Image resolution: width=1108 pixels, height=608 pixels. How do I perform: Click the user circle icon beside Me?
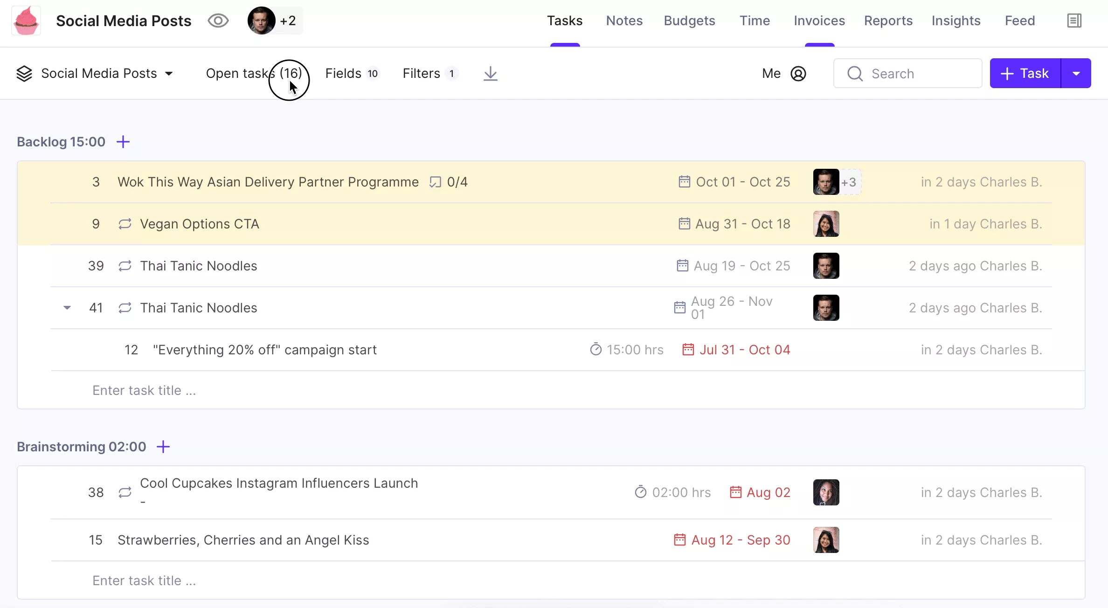point(798,73)
